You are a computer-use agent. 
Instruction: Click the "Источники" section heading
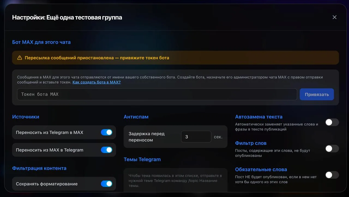pos(26,117)
